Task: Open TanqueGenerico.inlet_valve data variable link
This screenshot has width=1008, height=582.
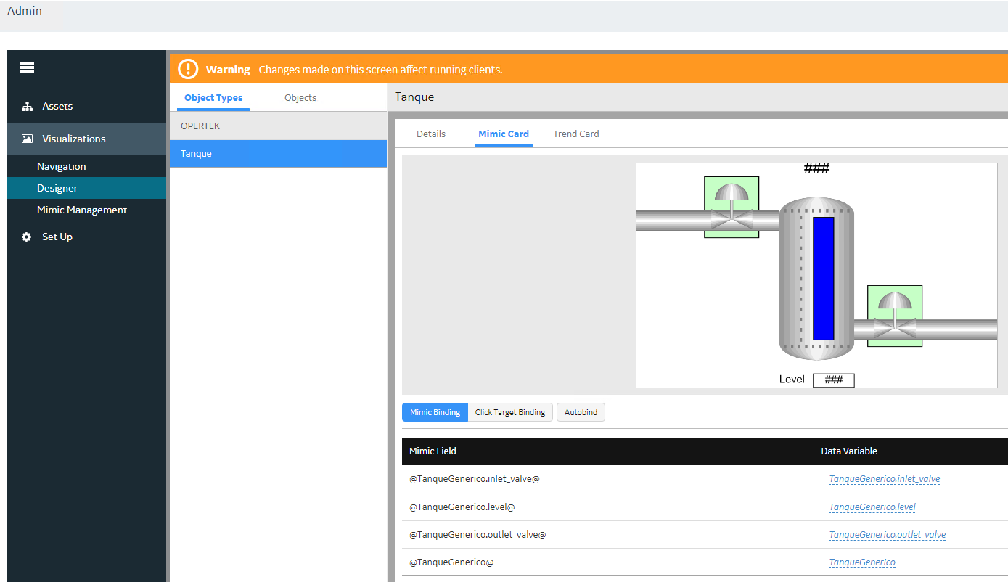Action: point(885,479)
